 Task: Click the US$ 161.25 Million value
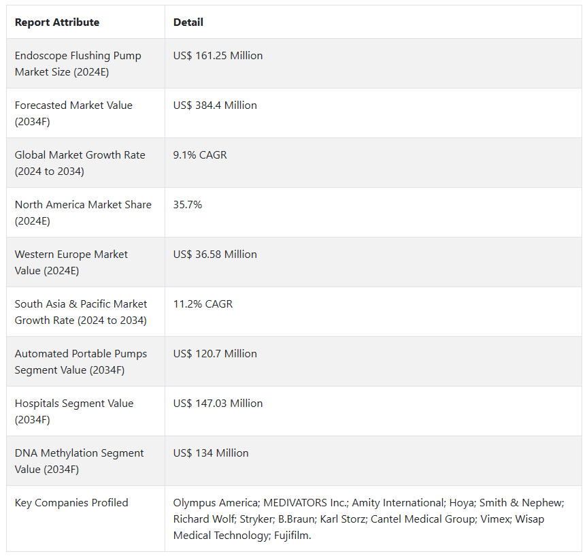tap(218, 56)
